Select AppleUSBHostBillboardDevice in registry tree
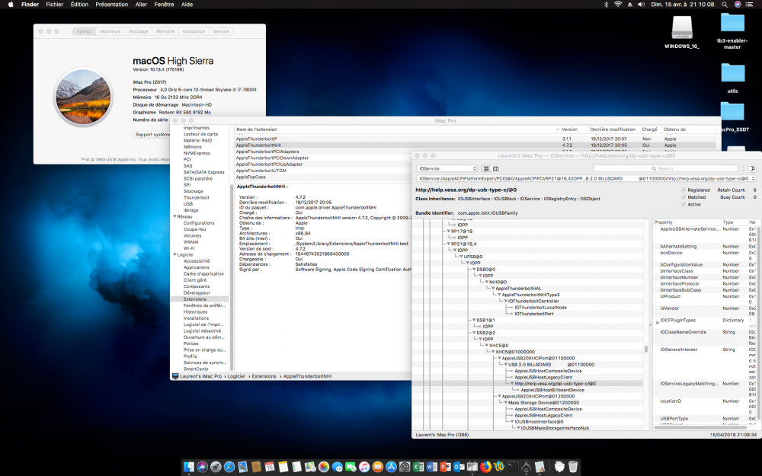This screenshot has height=476, width=762. coord(552,390)
